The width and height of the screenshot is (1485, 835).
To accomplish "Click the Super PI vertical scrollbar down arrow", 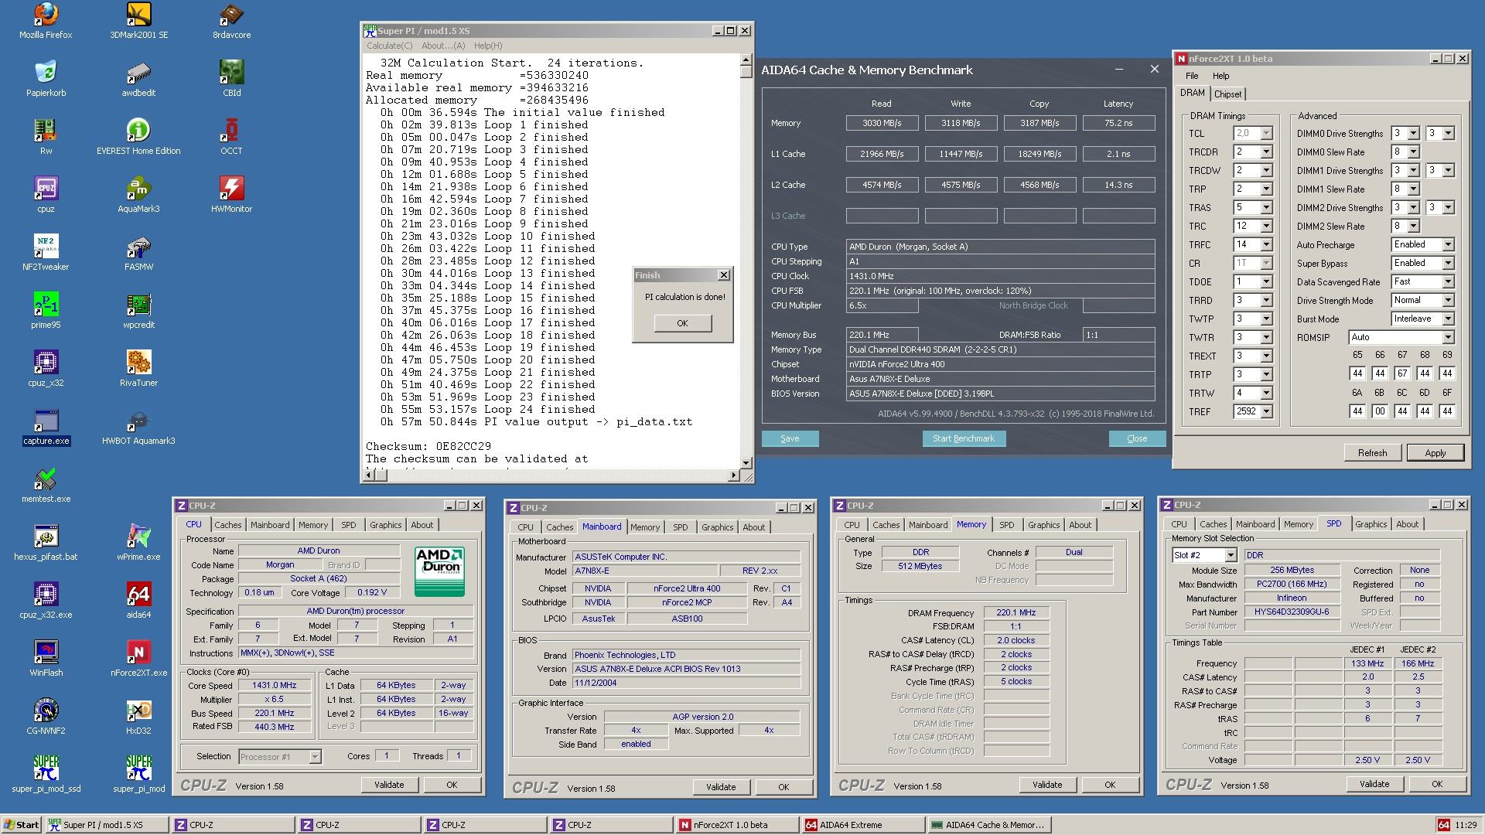I will click(x=746, y=463).
